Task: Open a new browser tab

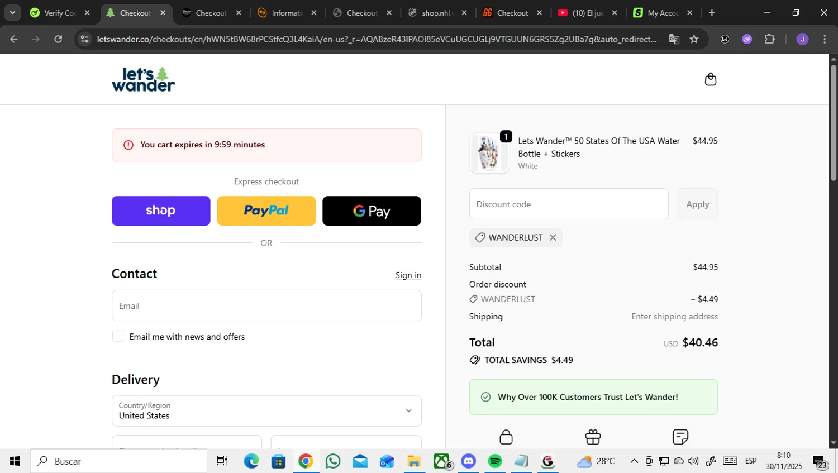Action: [712, 13]
